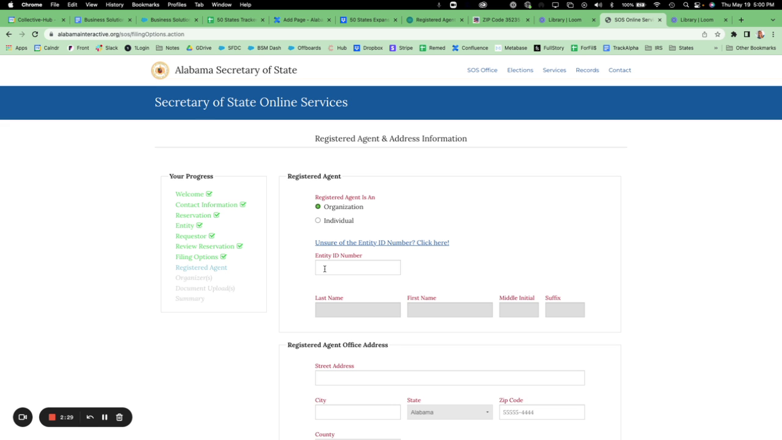Click the Alabama state seal logo
This screenshot has height=440, width=782.
tap(160, 70)
